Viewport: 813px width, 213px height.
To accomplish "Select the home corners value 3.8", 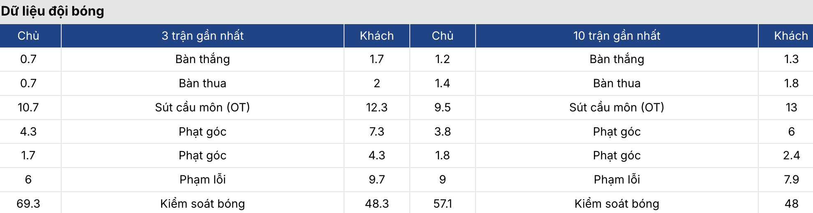I will point(442,131).
